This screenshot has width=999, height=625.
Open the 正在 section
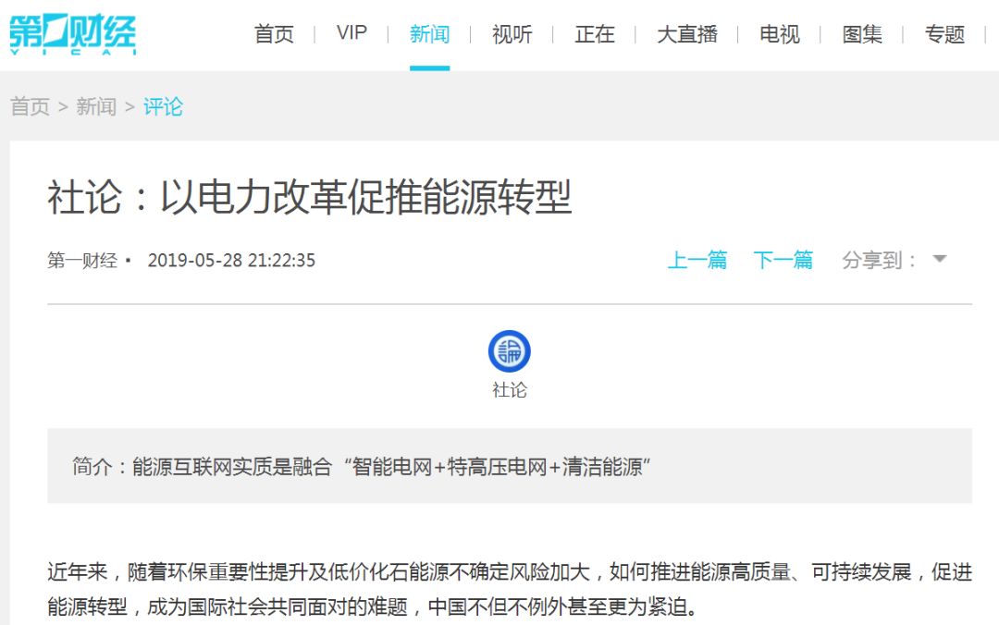(x=595, y=34)
